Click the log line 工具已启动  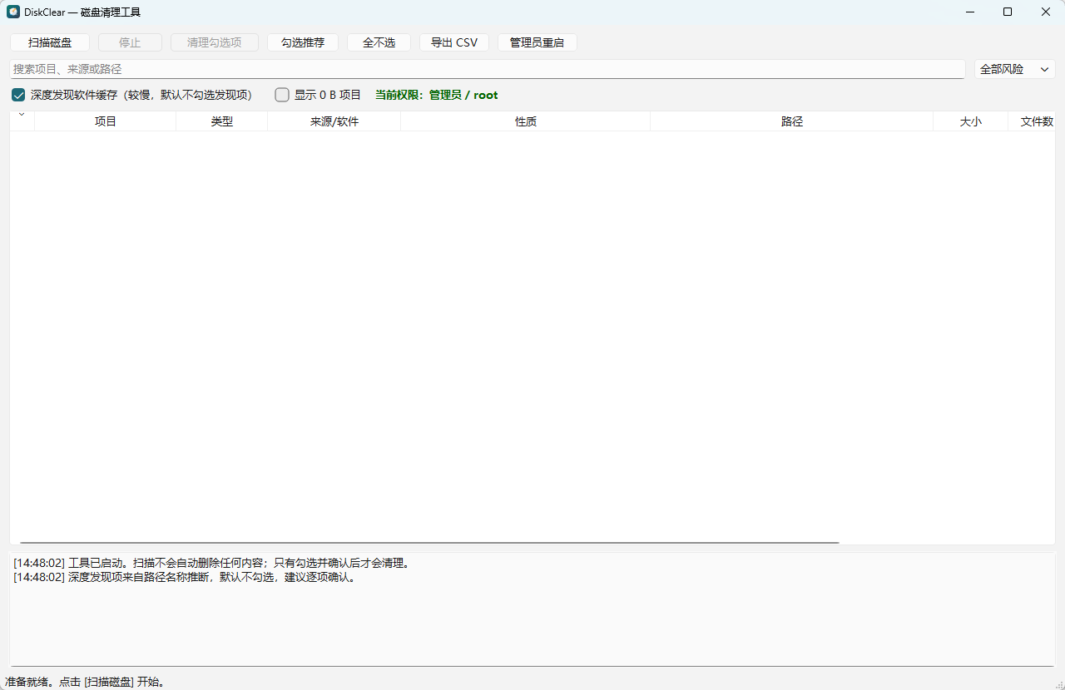click(x=211, y=563)
